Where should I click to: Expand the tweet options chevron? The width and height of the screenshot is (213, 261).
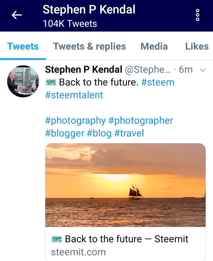click(202, 69)
